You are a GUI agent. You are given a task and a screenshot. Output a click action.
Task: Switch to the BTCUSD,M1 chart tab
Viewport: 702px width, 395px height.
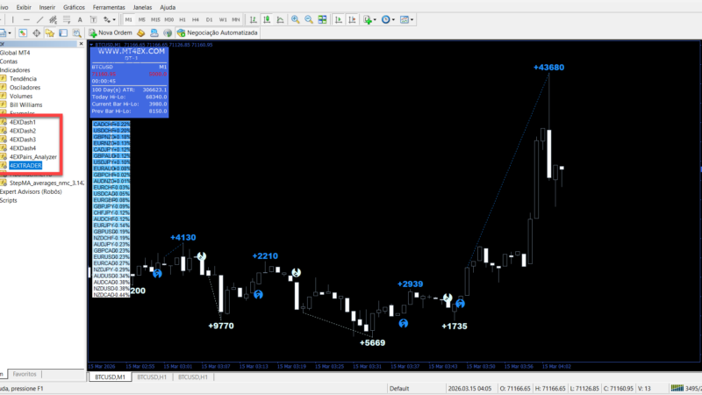pyautogui.click(x=111, y=377)
